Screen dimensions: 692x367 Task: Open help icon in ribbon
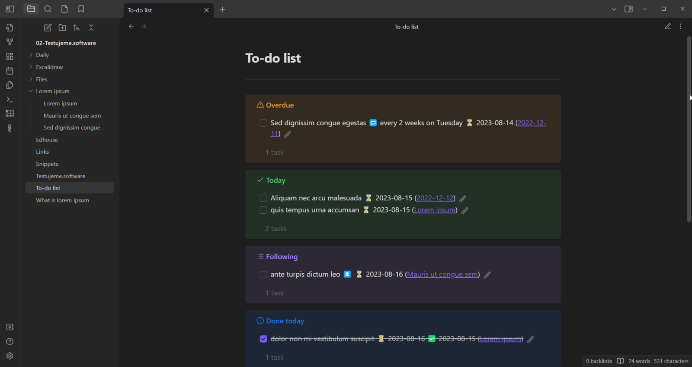(10, 342)
